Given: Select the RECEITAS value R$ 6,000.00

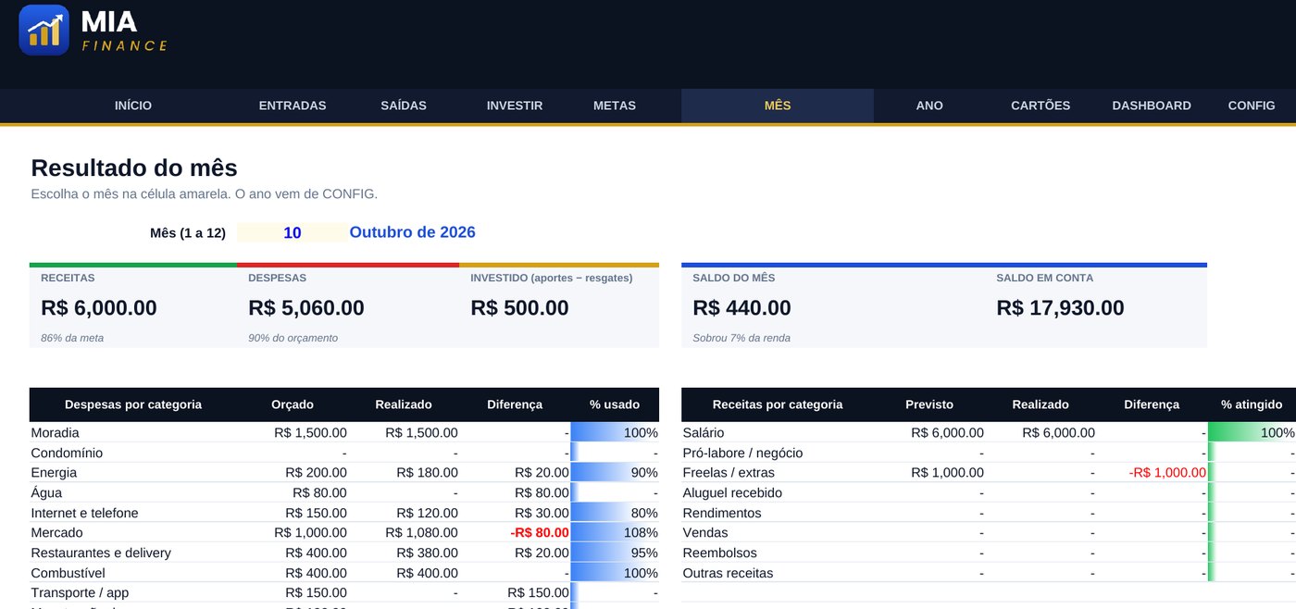Looking at the screenshot, I should pos(99,308).
